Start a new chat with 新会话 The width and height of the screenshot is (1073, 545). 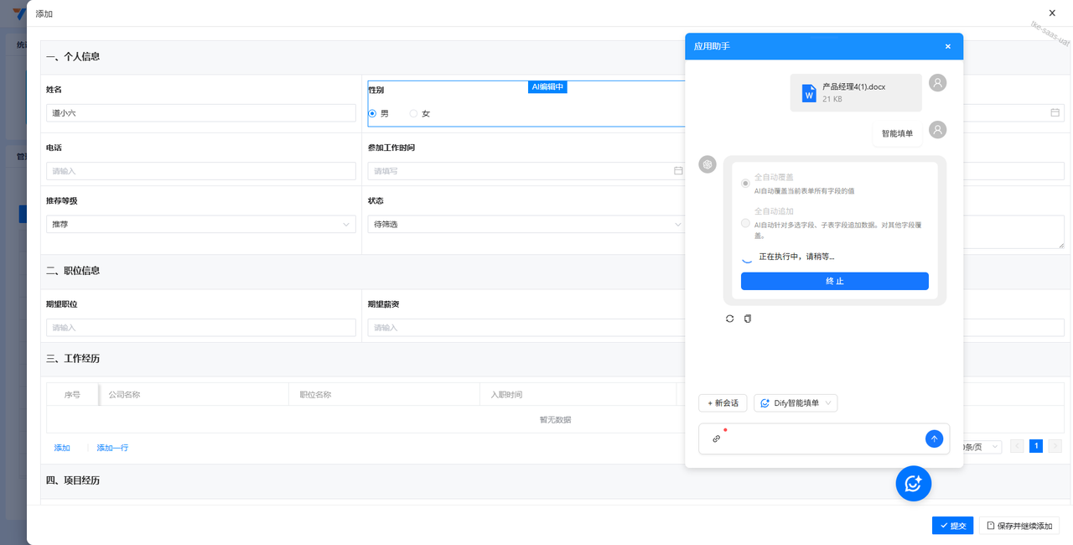point(723,403)
